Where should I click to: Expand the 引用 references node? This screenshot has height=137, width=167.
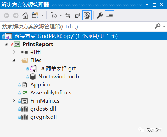point(14,52)
